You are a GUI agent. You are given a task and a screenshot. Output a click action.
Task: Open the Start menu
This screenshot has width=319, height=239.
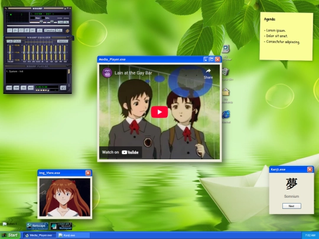coord(10,235)
